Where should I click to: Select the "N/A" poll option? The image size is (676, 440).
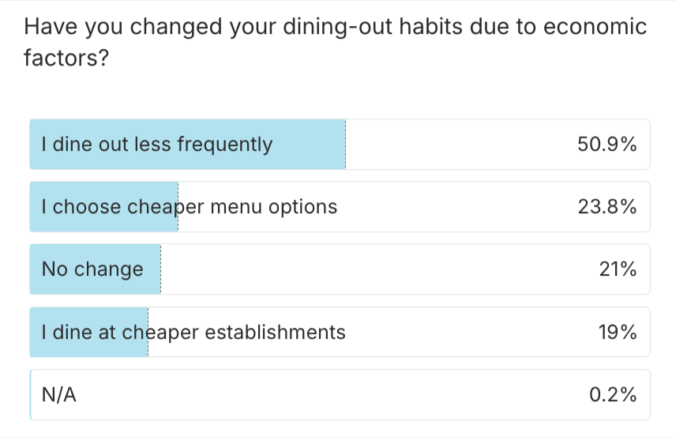point(59,395)
